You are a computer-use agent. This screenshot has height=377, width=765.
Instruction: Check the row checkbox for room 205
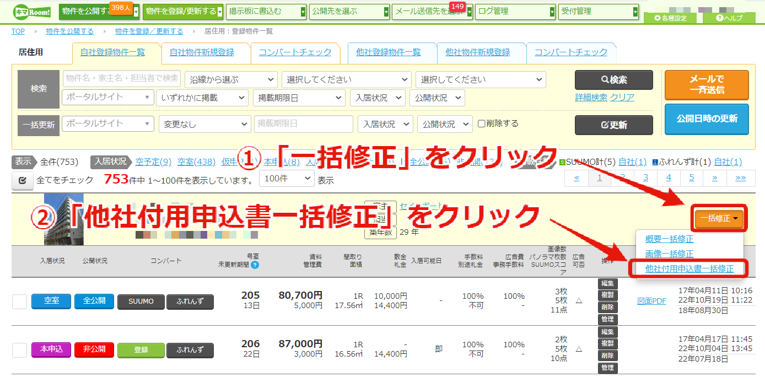point(19,301)
